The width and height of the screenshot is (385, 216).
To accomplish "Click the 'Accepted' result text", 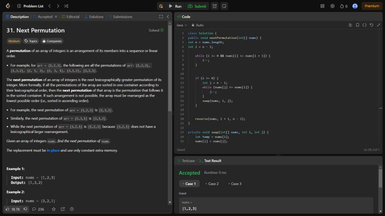I will pos(189,173).
